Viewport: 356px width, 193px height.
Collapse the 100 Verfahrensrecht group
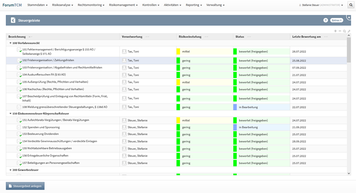[10, 43]
